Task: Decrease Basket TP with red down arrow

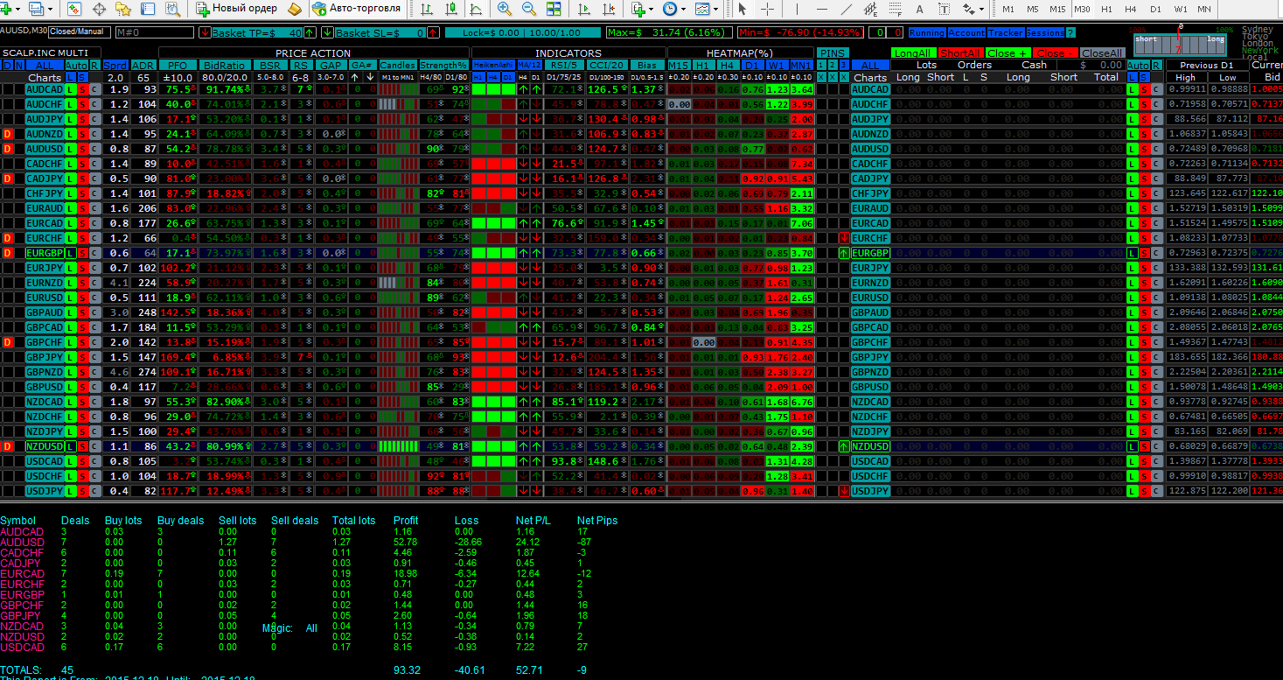Action: point(205,32)
